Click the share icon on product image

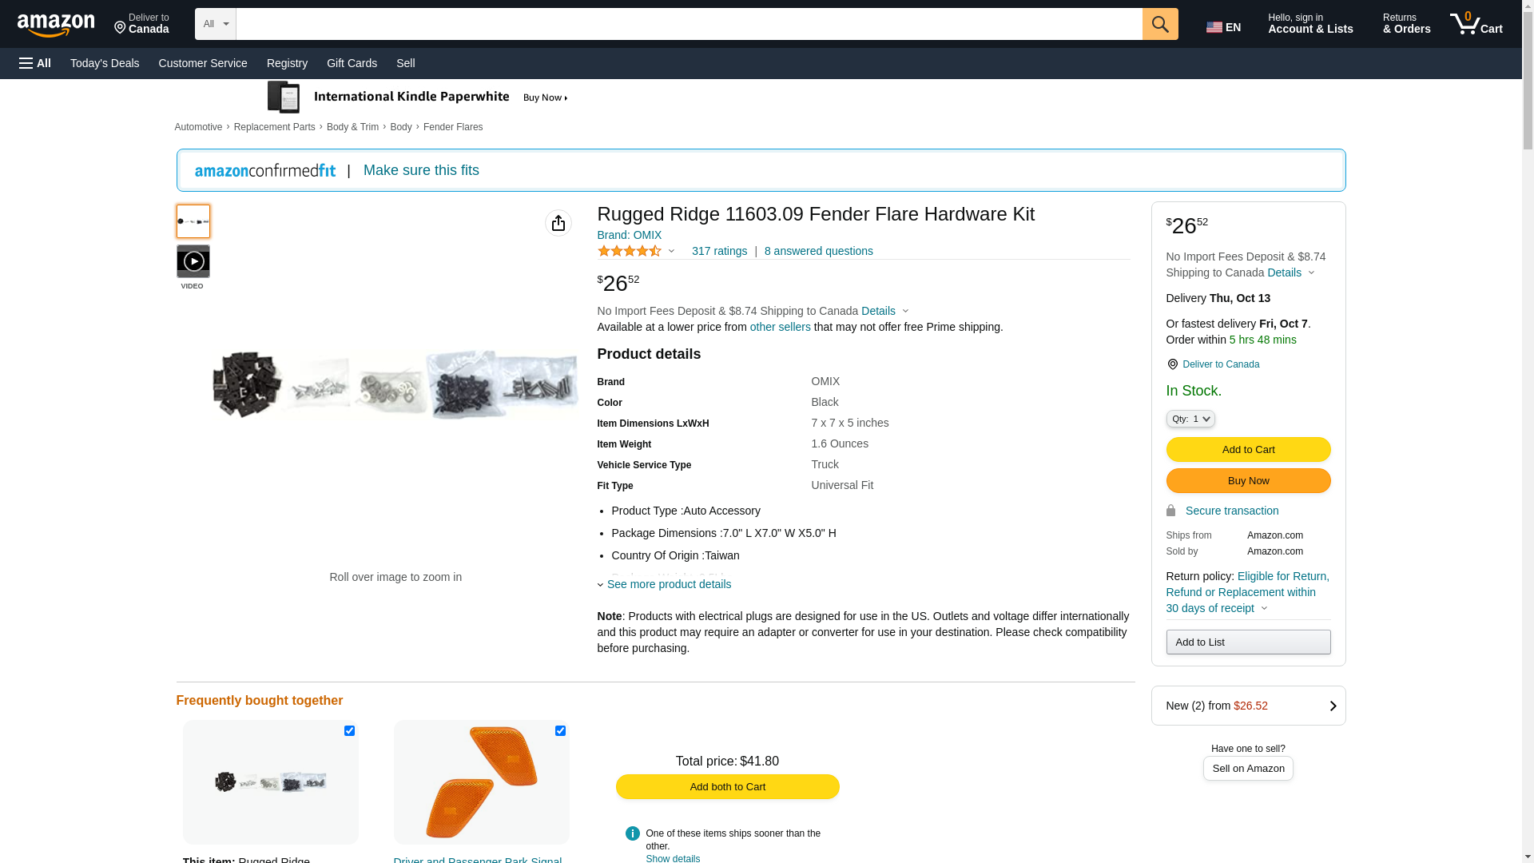(558, 223)
